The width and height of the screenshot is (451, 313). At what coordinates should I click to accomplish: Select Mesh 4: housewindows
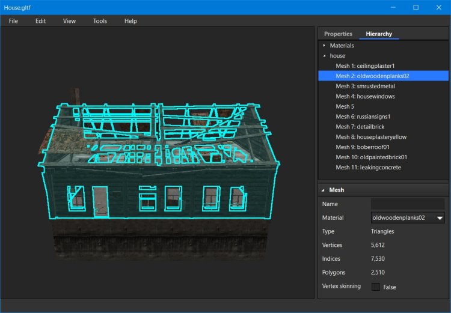(365, 96)
